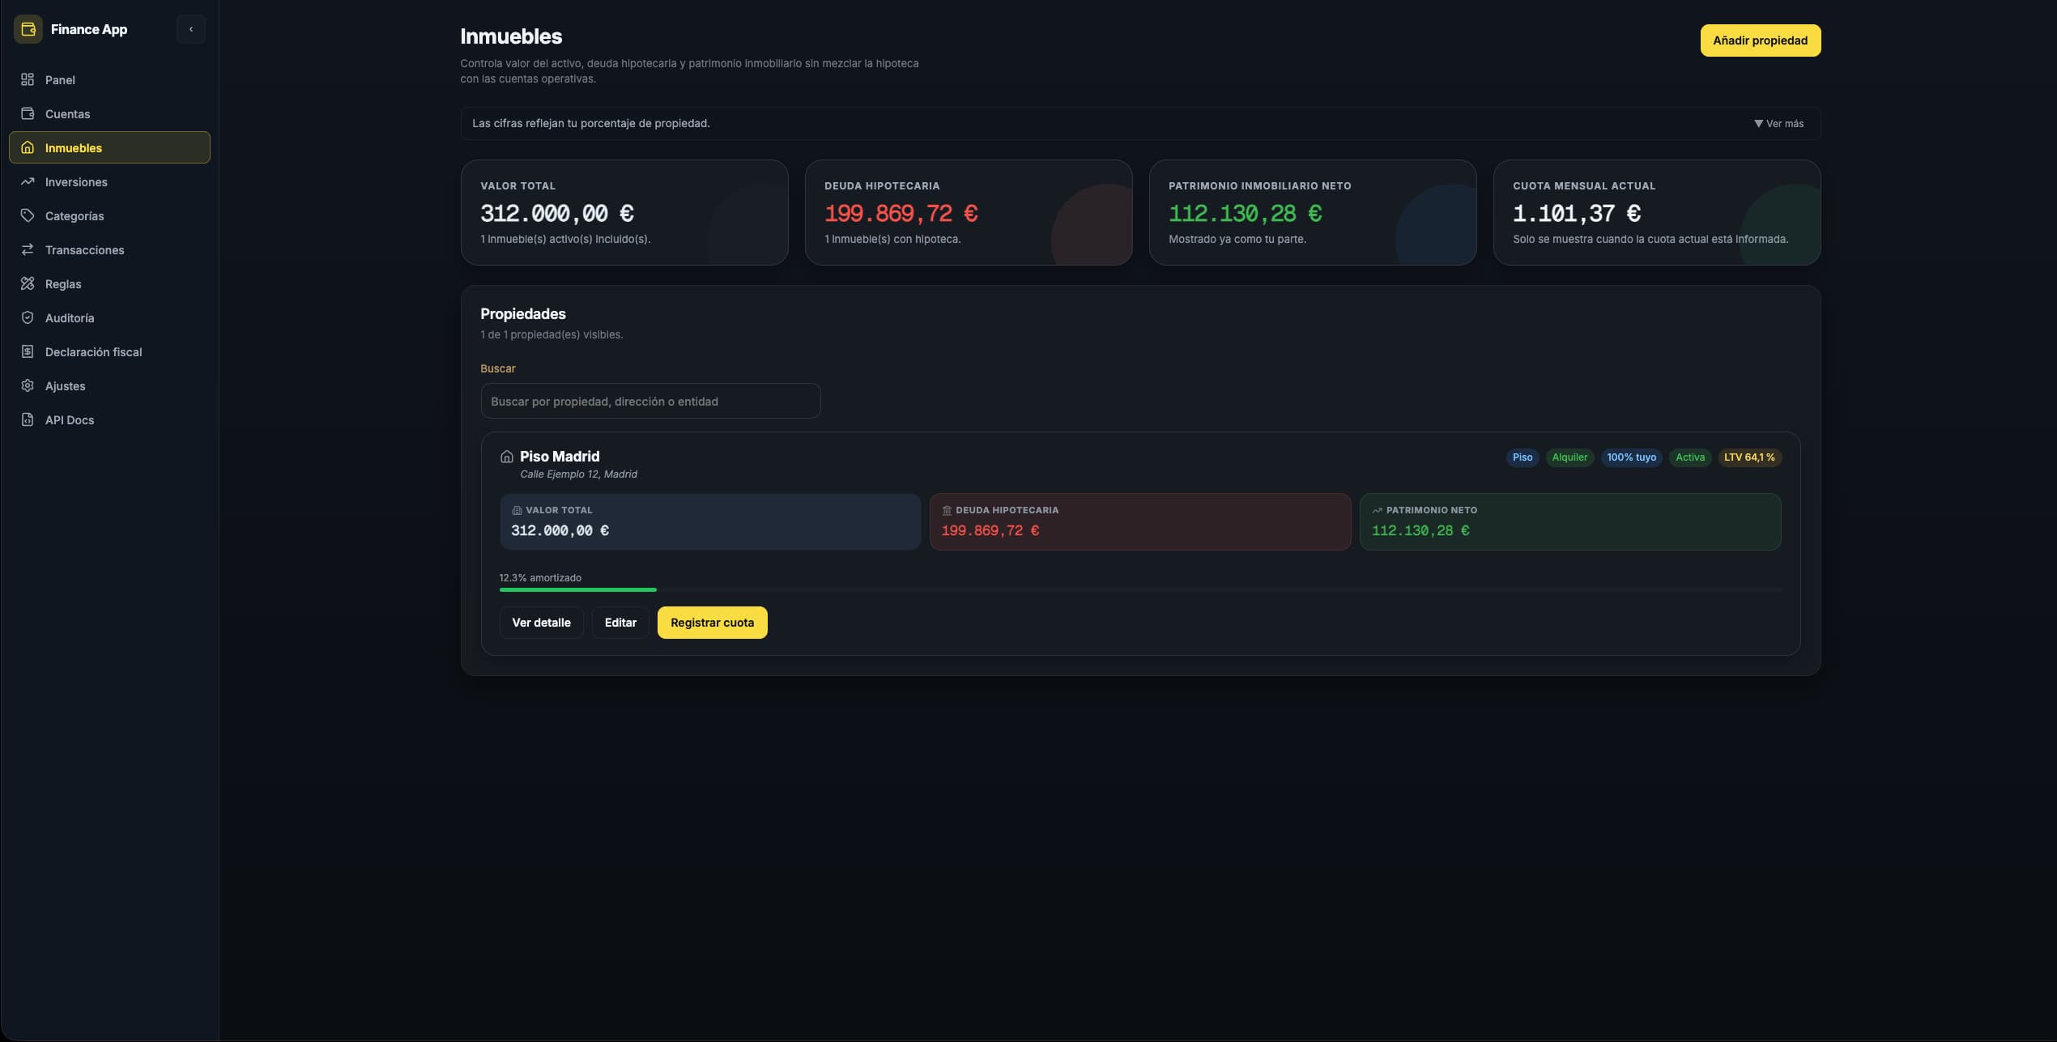Image resolution: width=2057 pixels, height=1042 pixels.
Task: Click the Inmuebles page heading
Action: 511,36
